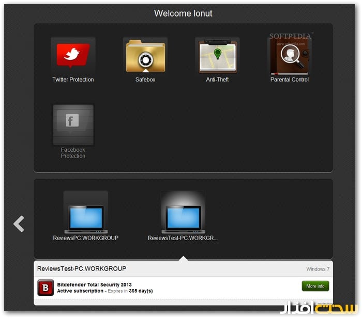Go back using the left chevron arrow
This screenshot has height=318, width=362.
(x=19, y=224)
